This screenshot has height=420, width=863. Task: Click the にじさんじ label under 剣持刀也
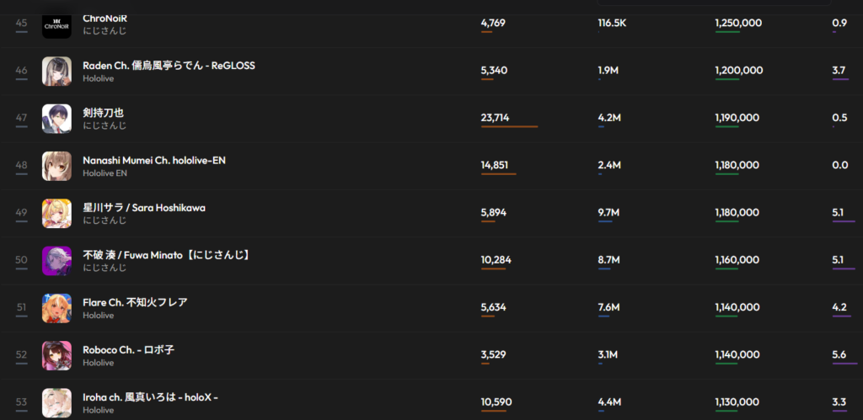pos(105,125)
